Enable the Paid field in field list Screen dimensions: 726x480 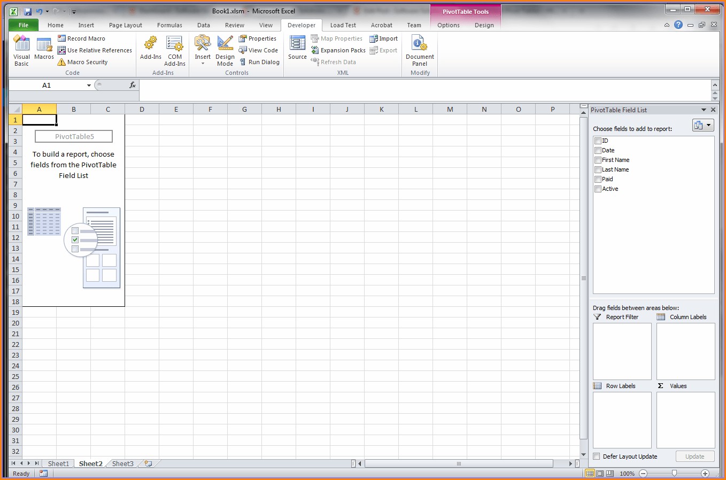(598, 179)
